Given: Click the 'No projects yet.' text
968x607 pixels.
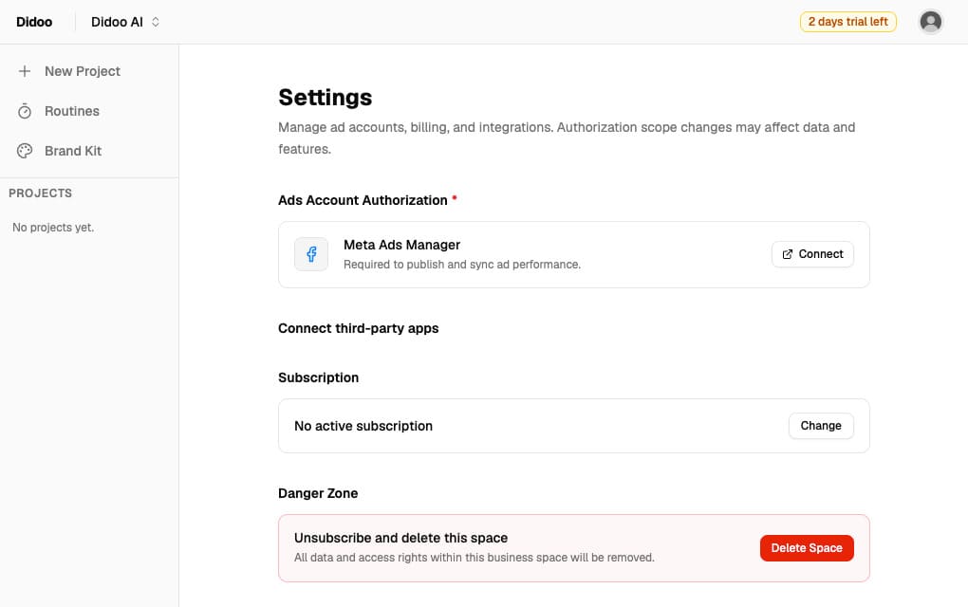Looking at the screenshot, I should pos(53,227).
